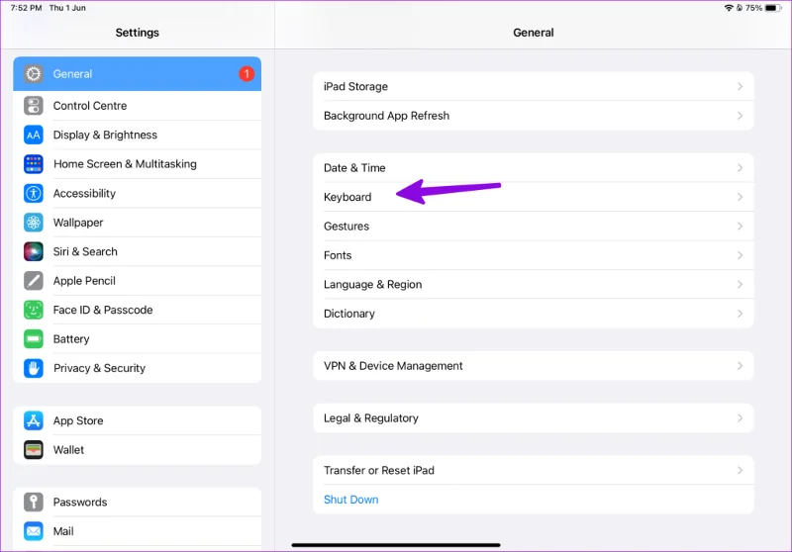Open Privacy & Security label

click(100, 368)
